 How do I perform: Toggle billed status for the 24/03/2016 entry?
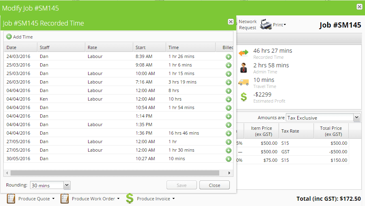(x=229, y=57)
